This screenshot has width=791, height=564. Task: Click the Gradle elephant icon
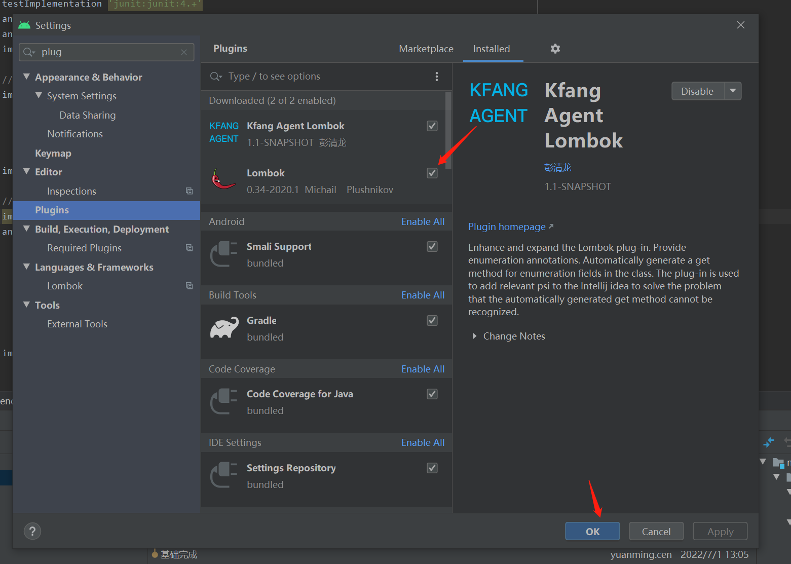click(x=224, y=328)
